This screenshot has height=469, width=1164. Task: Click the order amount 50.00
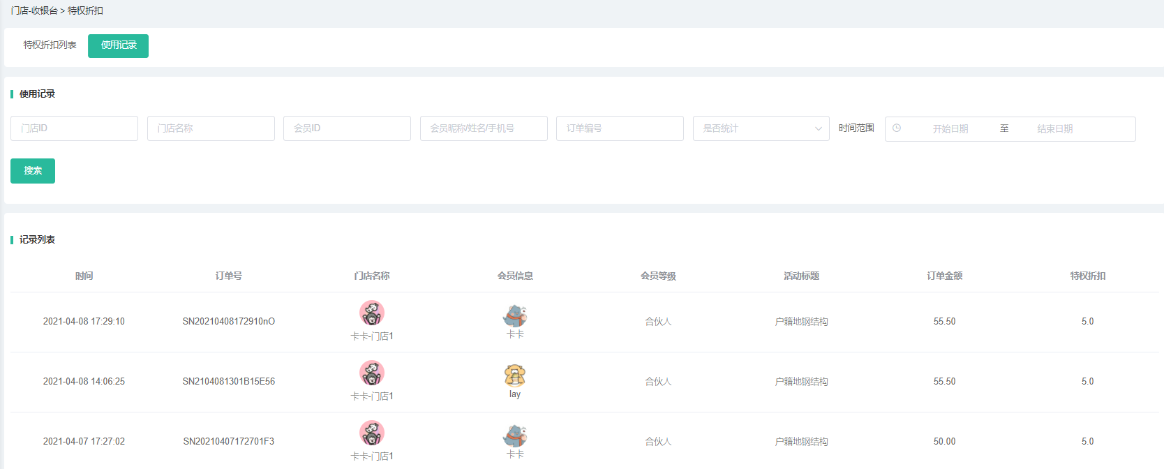pos(944,442)
